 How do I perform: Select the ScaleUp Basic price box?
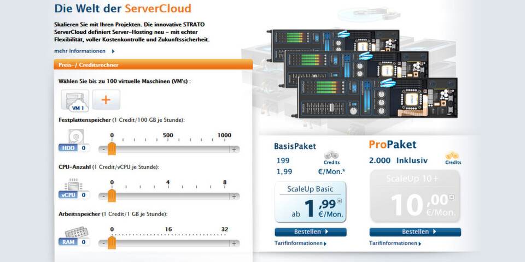point(311,202)
